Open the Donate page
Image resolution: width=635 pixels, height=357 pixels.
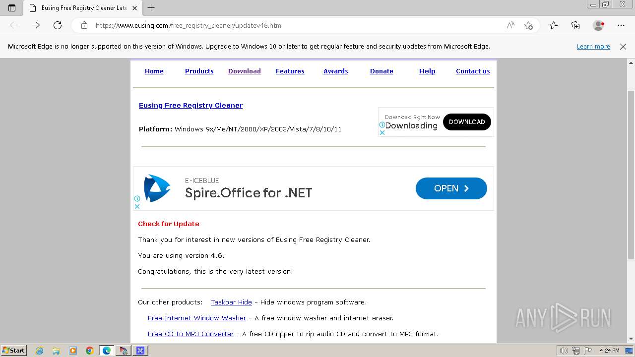click(381, 71)
